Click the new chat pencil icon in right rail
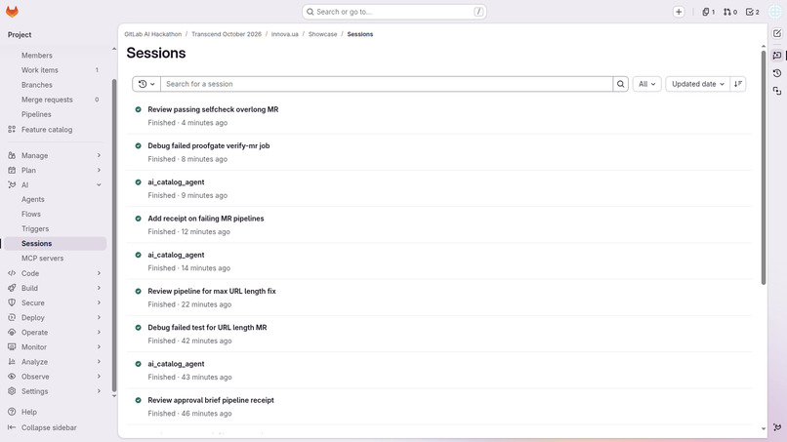 click(777, 33)
